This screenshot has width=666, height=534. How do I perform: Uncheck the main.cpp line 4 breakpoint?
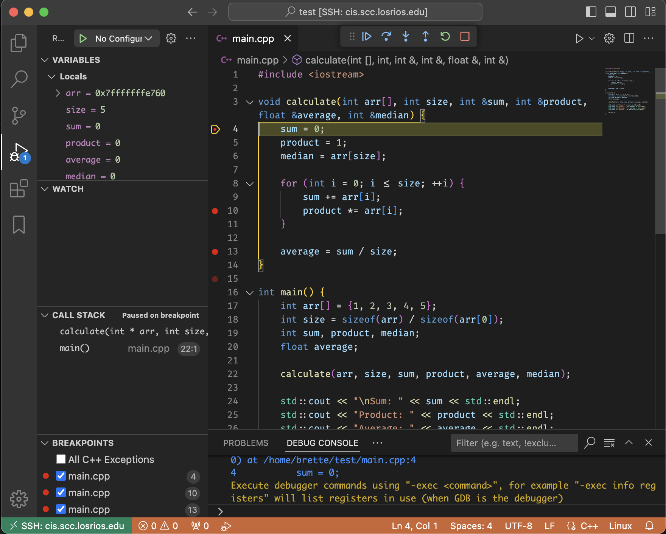tap(61, 476)
